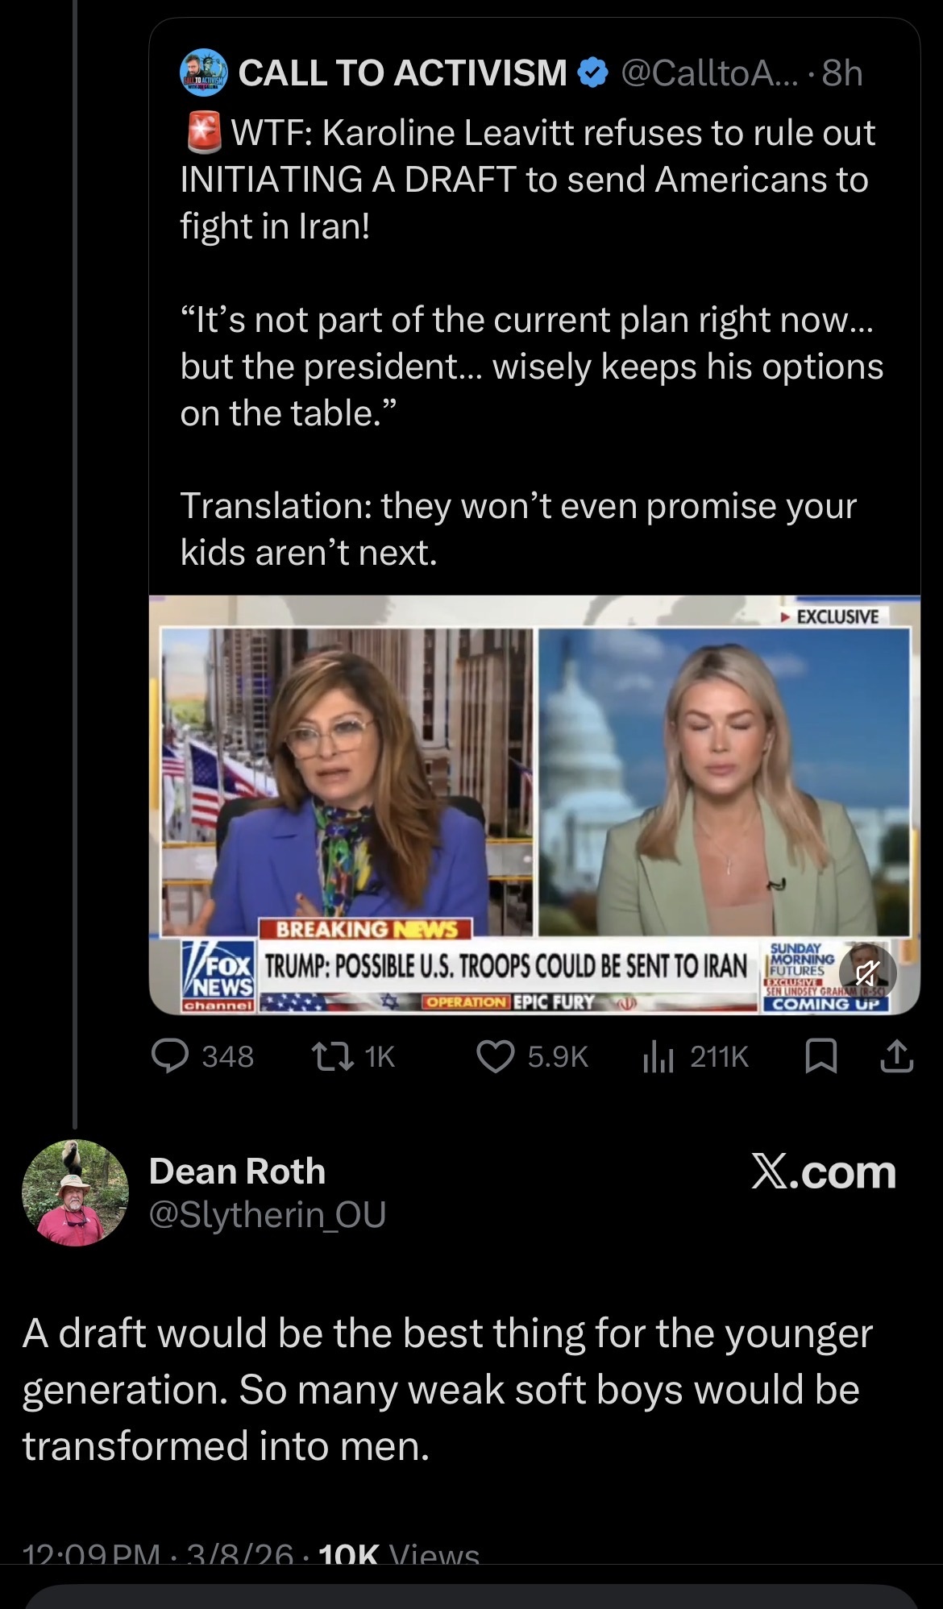This screenshot has width=943, height=1609.
Task: Open the 10K Views count
Action: pos(399,1555)
